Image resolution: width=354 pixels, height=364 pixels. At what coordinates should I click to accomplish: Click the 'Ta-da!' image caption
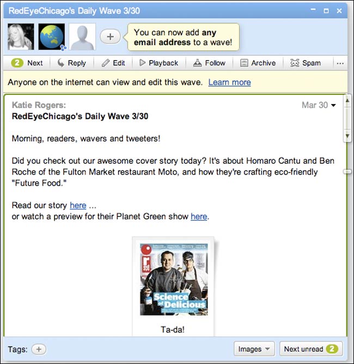(x=173, y=330)
